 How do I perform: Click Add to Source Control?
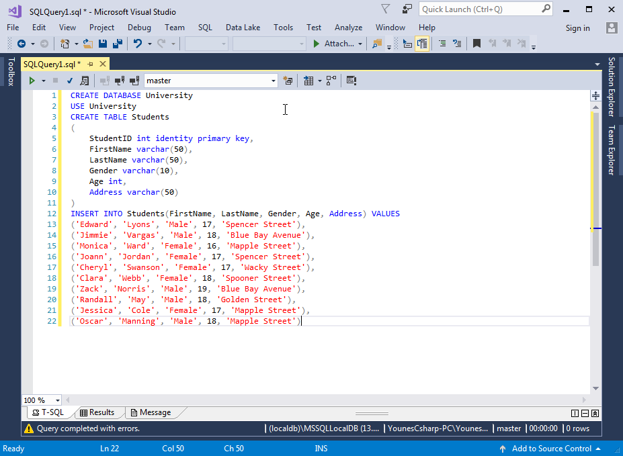pyautogui.click(x=552, y=449)
